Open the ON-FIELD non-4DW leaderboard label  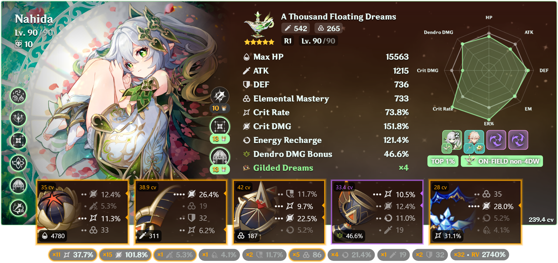click(x=502, y=161)
